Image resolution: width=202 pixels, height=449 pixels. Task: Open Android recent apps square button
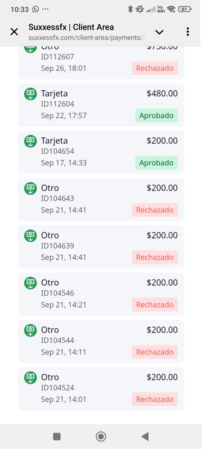(x=57, y=437)
